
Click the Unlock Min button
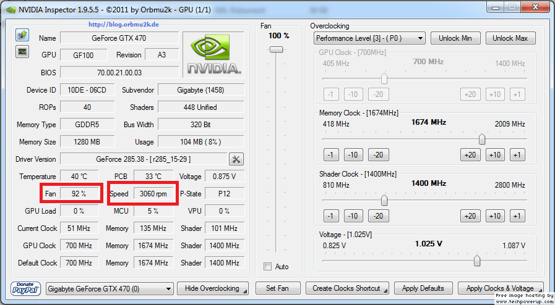click(455, 38)
